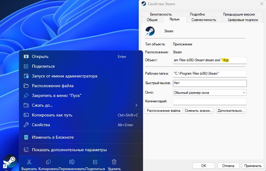
Task: Expand the Сжать до submenu arrow
Action: pyautogui.click(x=136, y=105)
